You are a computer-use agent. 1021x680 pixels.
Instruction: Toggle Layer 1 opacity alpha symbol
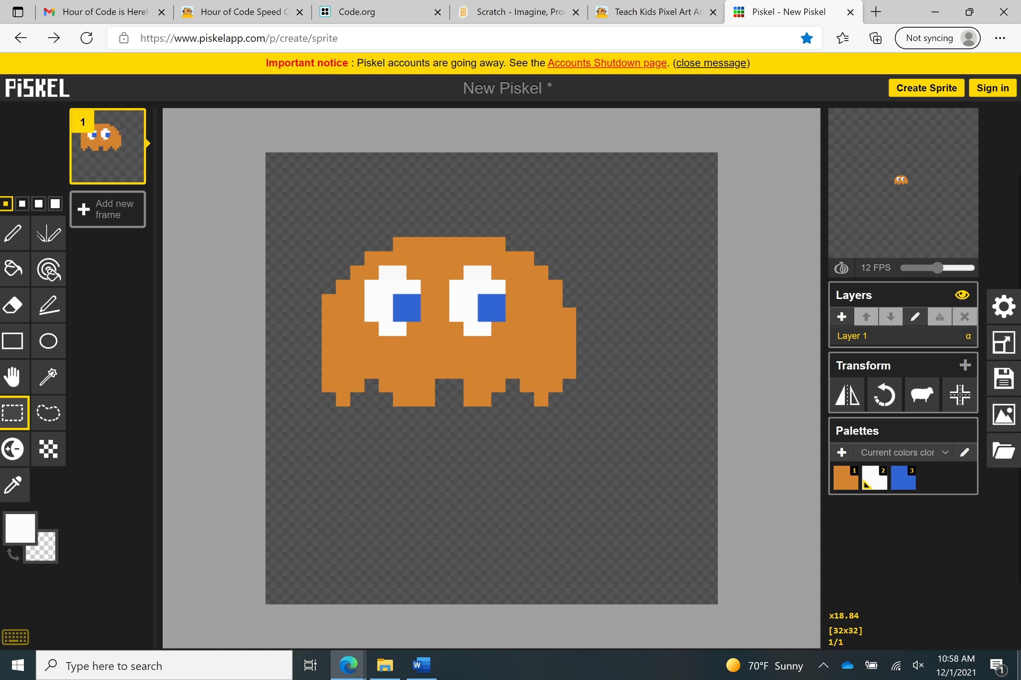[x=968, y=336]
